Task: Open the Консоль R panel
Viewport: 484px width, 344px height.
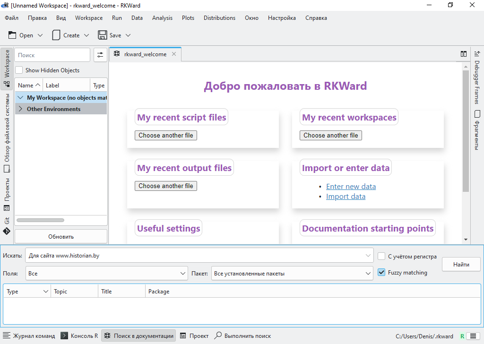Action: [x=79, y=336]
